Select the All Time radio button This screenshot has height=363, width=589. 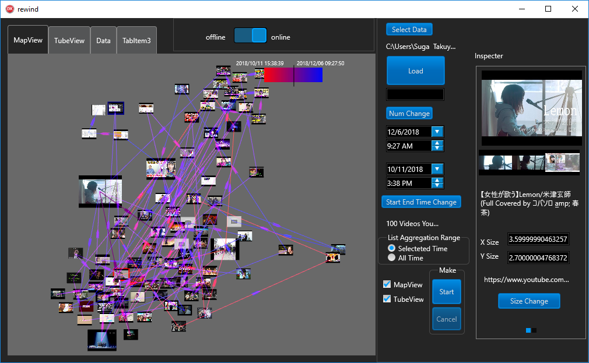tap(392, 258)
